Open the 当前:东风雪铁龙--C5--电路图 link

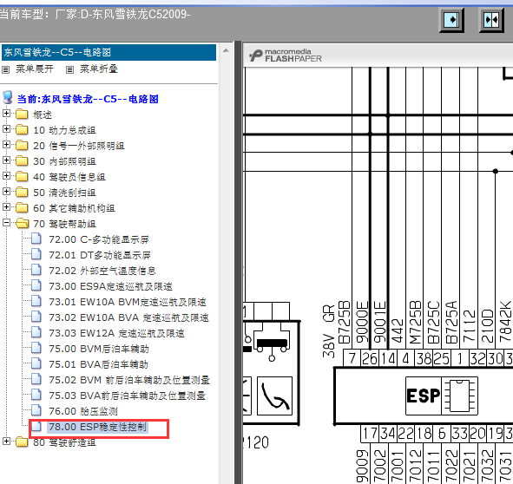[88, 99]
